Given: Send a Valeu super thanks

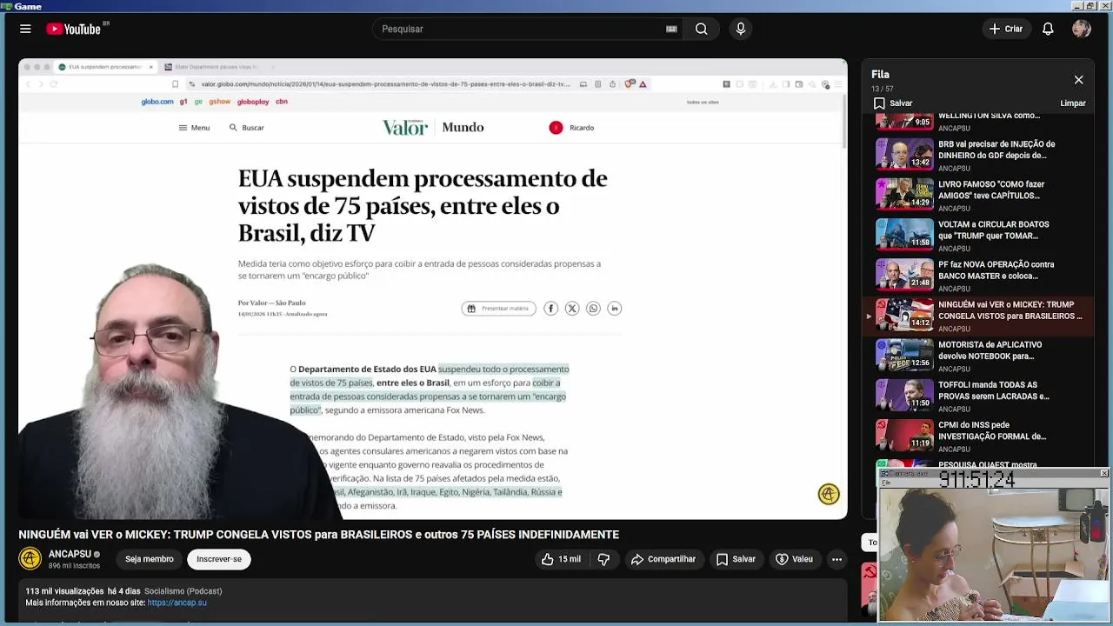Looking at the screenshot, I should (x=794, y=559).
